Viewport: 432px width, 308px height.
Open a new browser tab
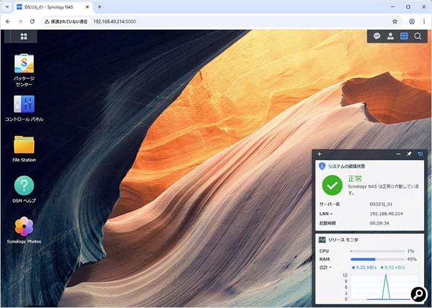click(99, 7)
